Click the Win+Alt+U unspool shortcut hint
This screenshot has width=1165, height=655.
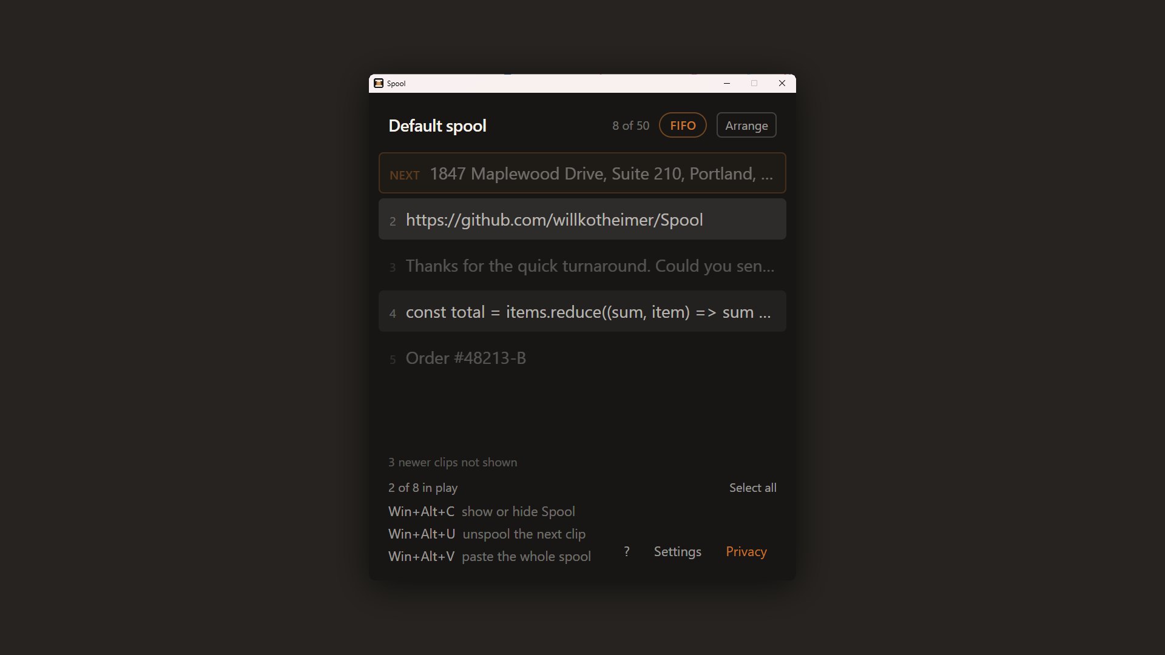487,534
